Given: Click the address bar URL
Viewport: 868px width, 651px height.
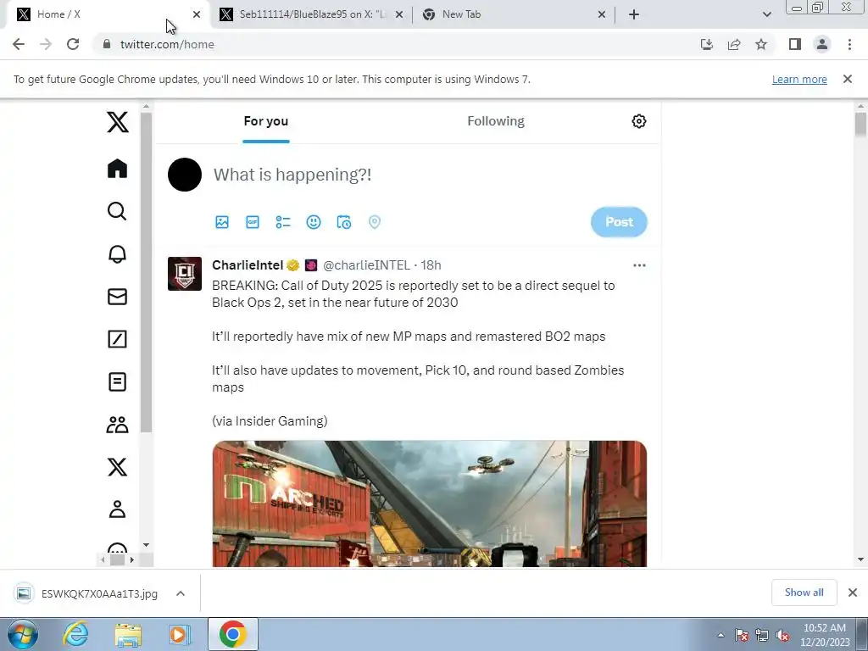Looking at the screenshot, I should (x=167, y=44).
